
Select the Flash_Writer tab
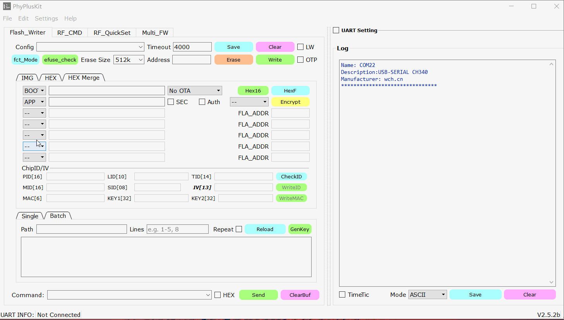tap(27, 32)
